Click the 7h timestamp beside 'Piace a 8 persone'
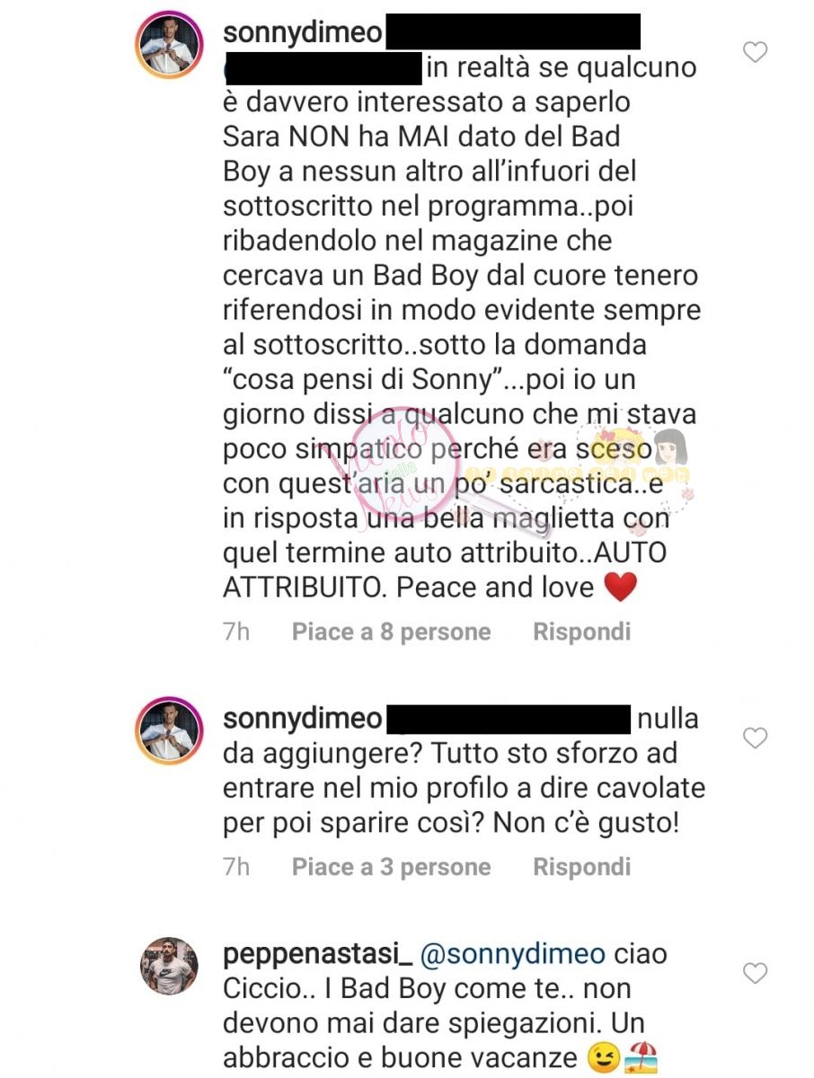The width and height of the screenshot is (814, 1078). (x=236, y=632)
